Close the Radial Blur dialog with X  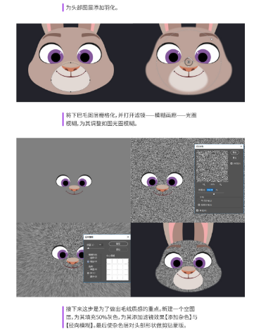tap(128, 237)
